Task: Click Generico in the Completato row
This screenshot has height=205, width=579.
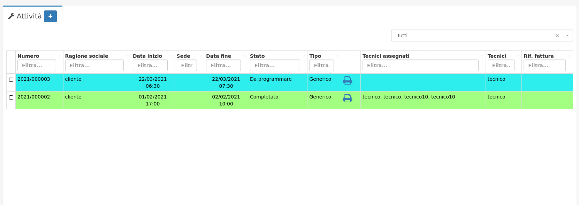Action: coord(320,97)
